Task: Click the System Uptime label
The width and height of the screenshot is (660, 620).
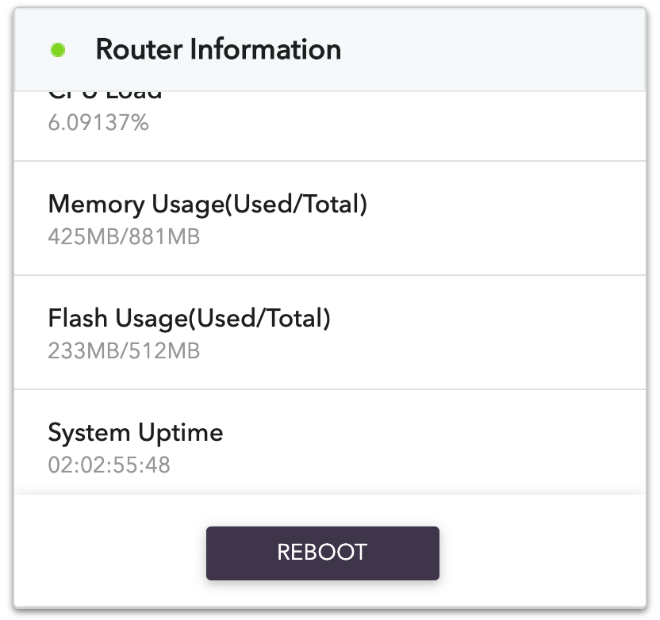Action: (136, 433)
